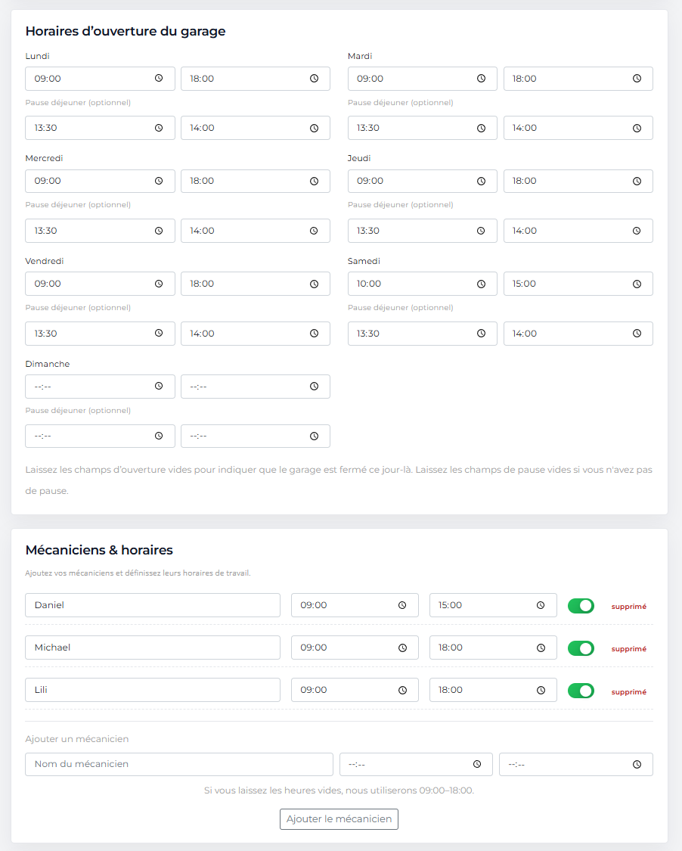
Task: Open clock picker for Michael's end time
Action: coord(541,648)
